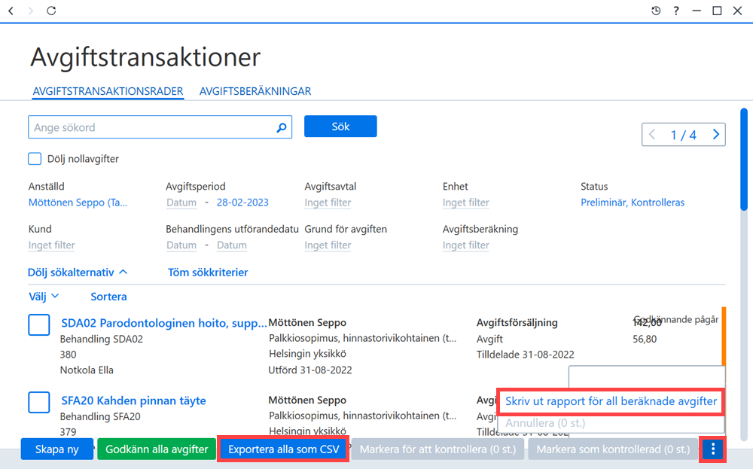The image size is (753, 469).
Task: Open the Anställd filter Möttönen Seppo
Action: coord(78,203)
